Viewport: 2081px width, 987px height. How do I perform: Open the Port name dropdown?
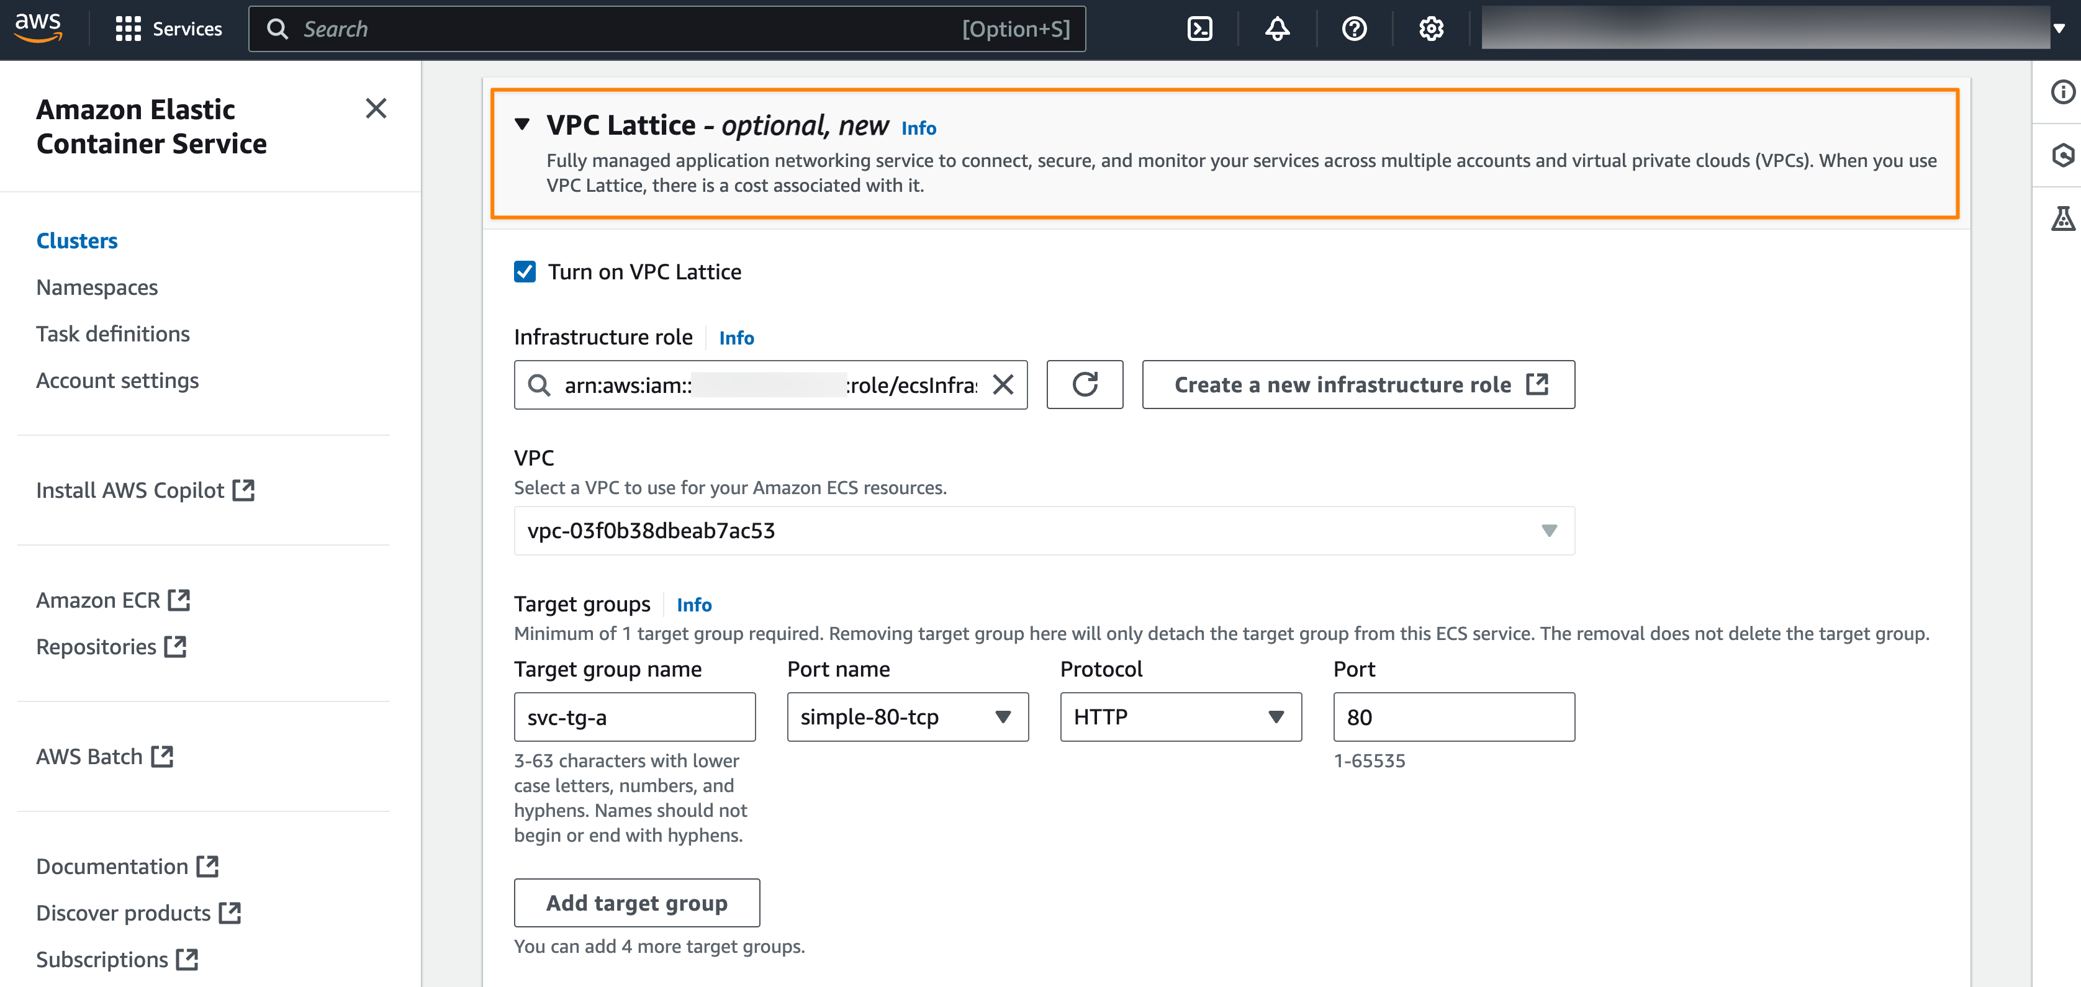(x=907, y=716)
